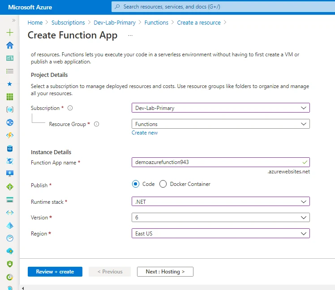Open the Cost Management icon

pos(10,277)
